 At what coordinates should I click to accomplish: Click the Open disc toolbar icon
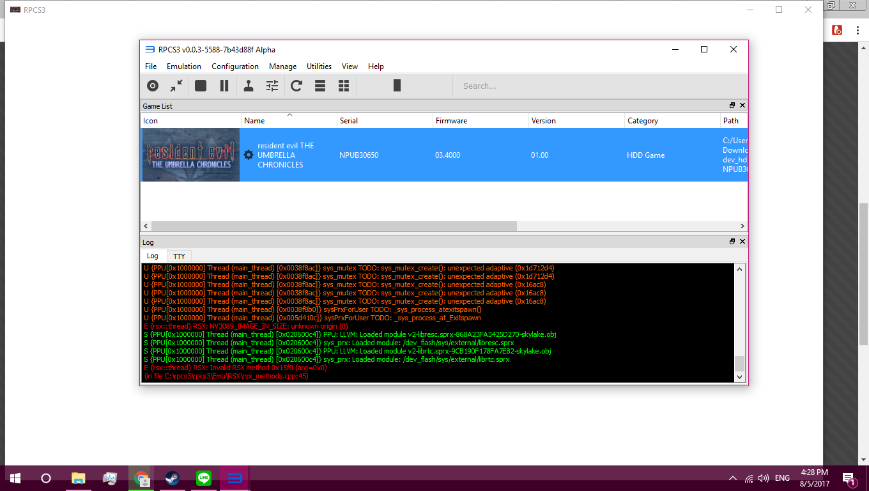(153, 86)
